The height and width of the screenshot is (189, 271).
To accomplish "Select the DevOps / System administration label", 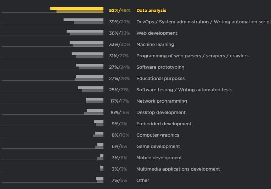I will (203, 22).
